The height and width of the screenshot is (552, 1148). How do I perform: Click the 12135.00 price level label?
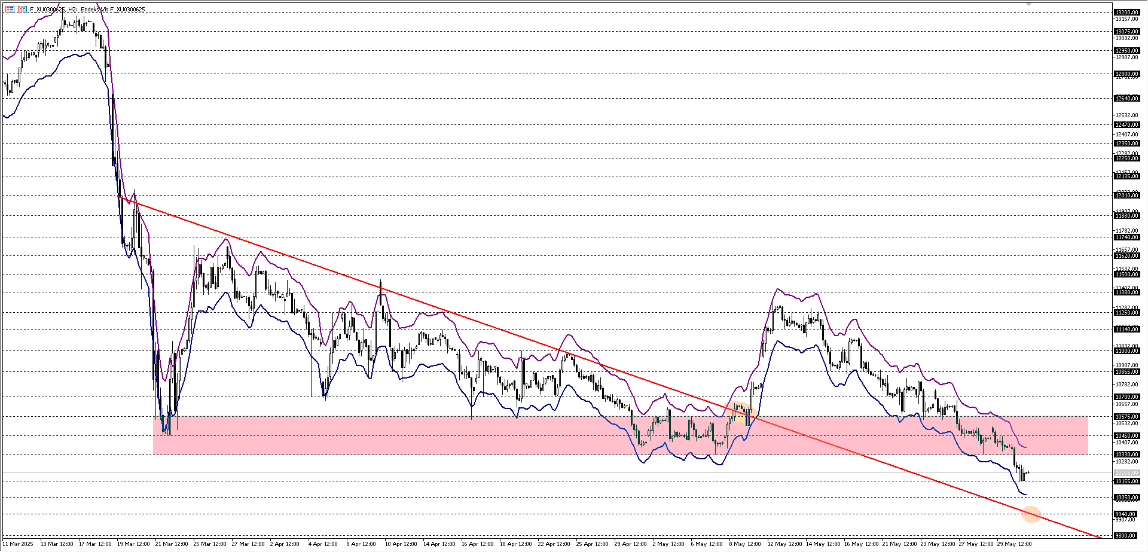[x=1127, y=176]
